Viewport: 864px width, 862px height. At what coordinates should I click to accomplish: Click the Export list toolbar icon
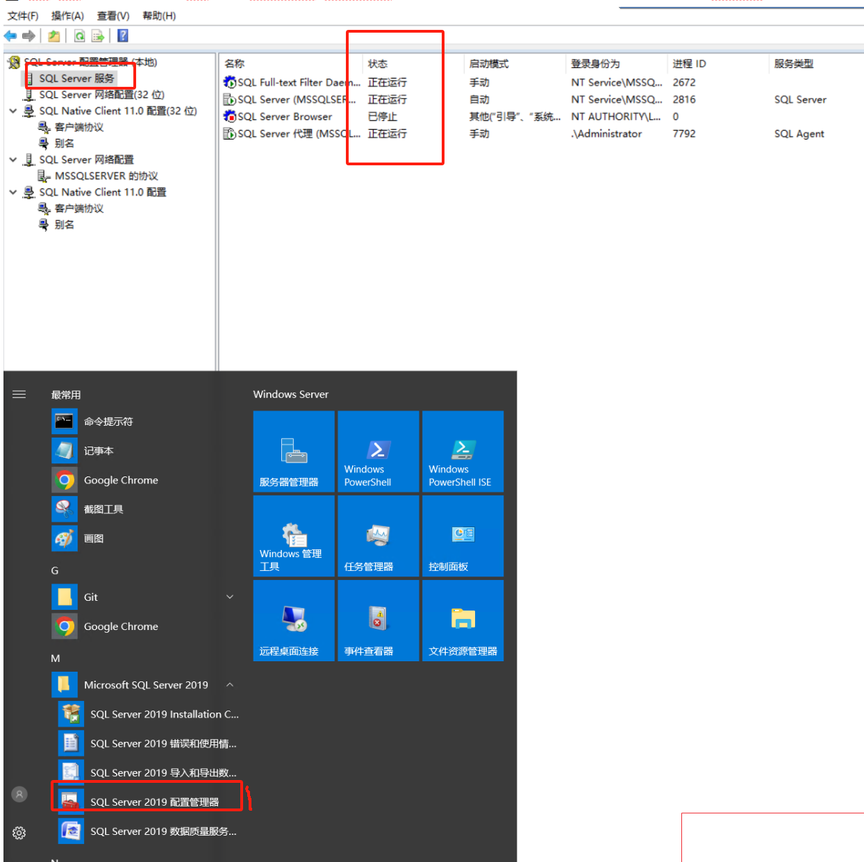tap(98, 36)
